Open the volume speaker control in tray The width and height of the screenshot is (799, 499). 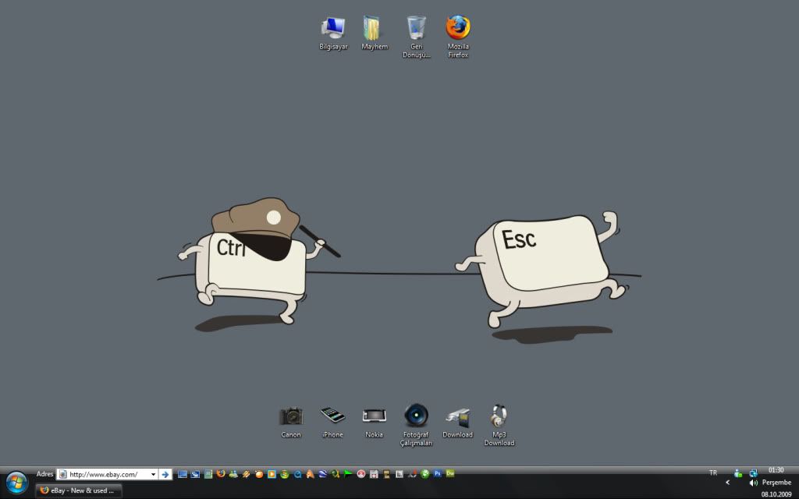[x=753, y=483]
